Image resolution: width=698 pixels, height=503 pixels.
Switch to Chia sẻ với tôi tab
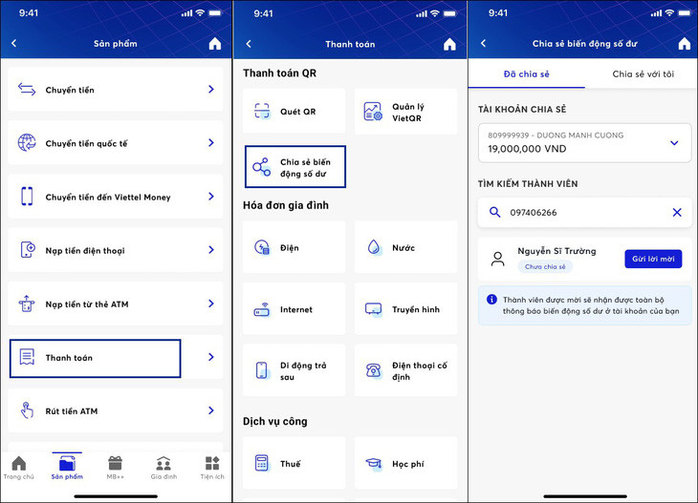642,73
